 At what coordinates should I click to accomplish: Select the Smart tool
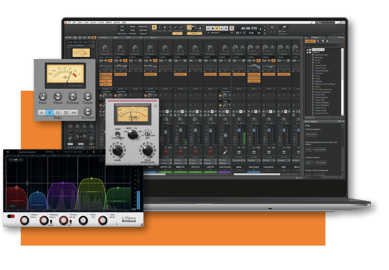pos(154,28)
